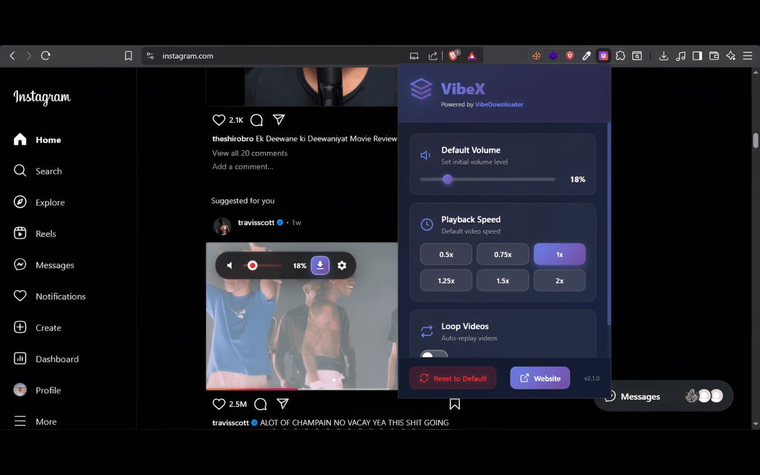Click the Add a comment field
This screenshot has height=475, width=760.
tap(243, 167)
